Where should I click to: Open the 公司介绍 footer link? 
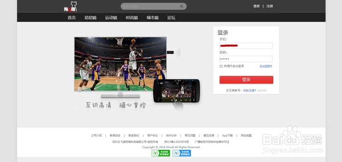click(97, 136)
